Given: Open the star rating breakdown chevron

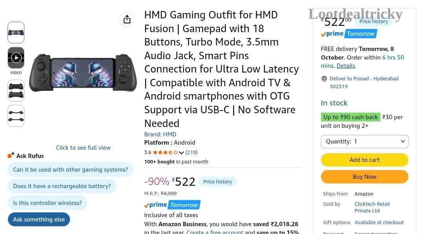Looking at the screenshot, I should pyautogui.click(x=181, y=152).
